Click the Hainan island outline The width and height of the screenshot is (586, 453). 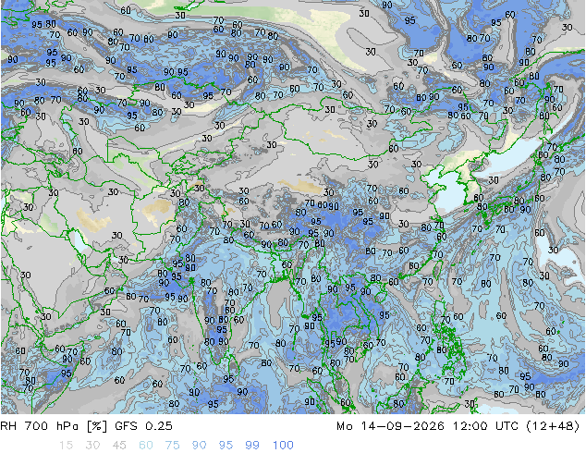click(379, 297)
